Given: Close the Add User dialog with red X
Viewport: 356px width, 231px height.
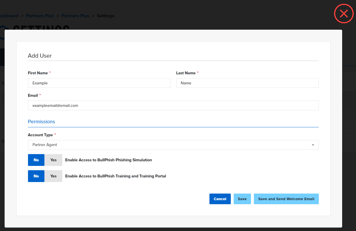Looking at the screenshot, I should click(344, 14).
